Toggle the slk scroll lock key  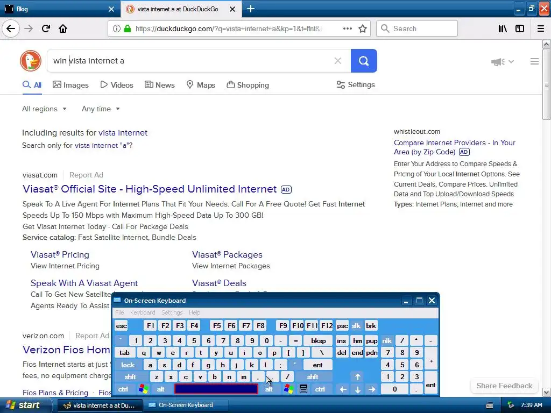356,325
